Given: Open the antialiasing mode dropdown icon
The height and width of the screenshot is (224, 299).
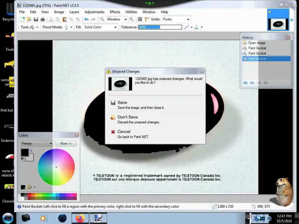Looking at the screenshot, I should [x=188, y=27].
